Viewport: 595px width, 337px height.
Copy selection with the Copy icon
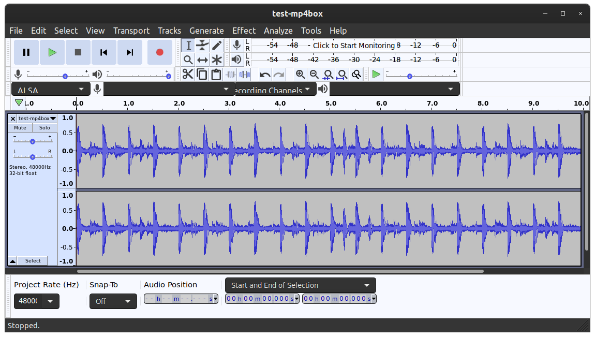202,75
